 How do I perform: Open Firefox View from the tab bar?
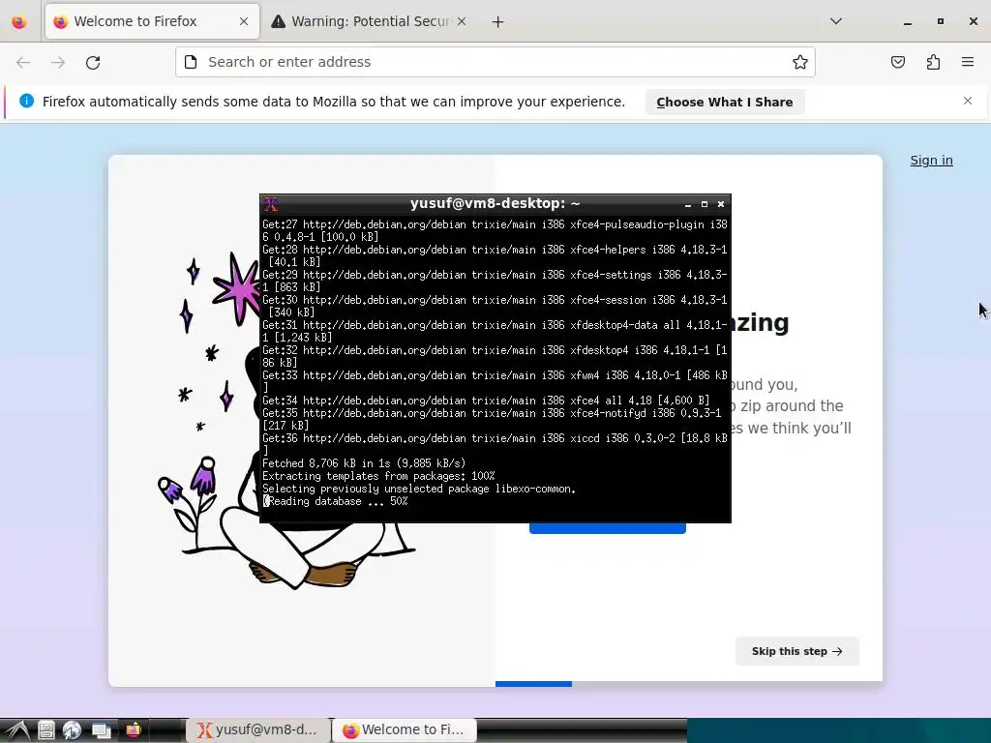point(19,21)
